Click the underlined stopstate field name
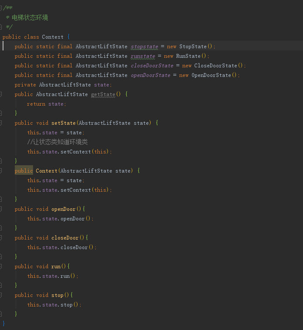303x330 pixels. [x=145, y=47]
